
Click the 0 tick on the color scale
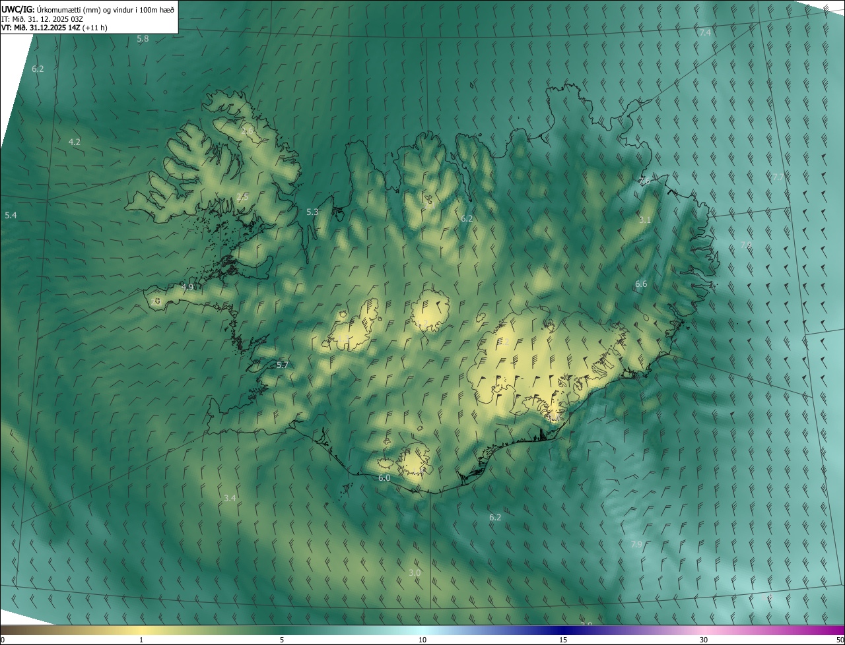(2, 640)
